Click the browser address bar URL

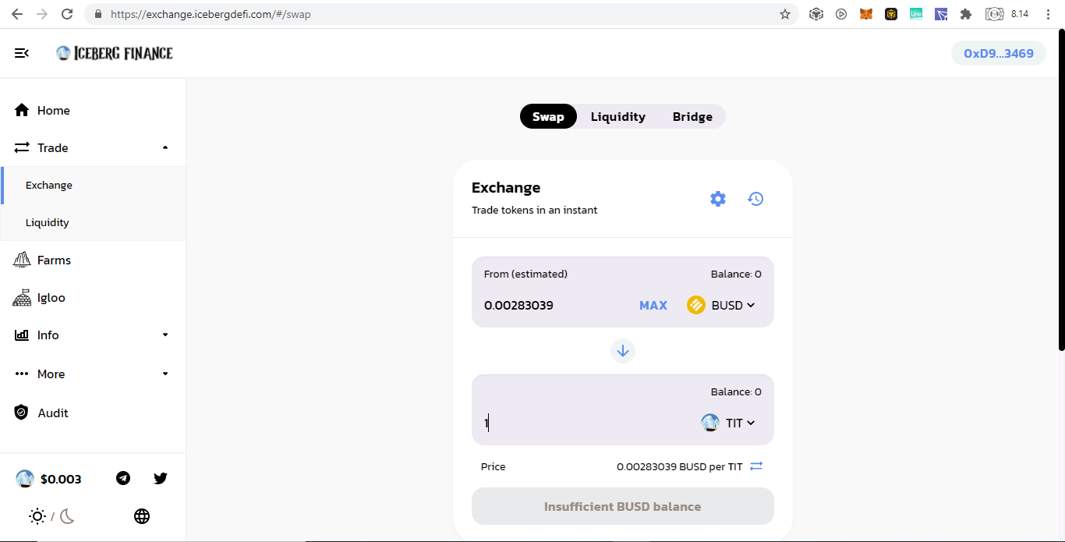click(x=211, y=14)
